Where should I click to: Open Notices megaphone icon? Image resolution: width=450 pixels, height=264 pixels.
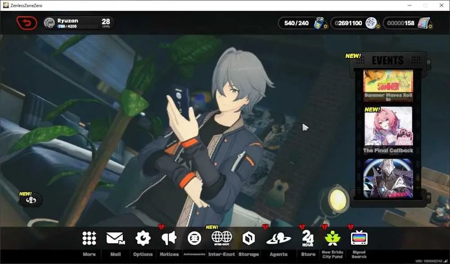pyautogui.click(x=169, y=238)
